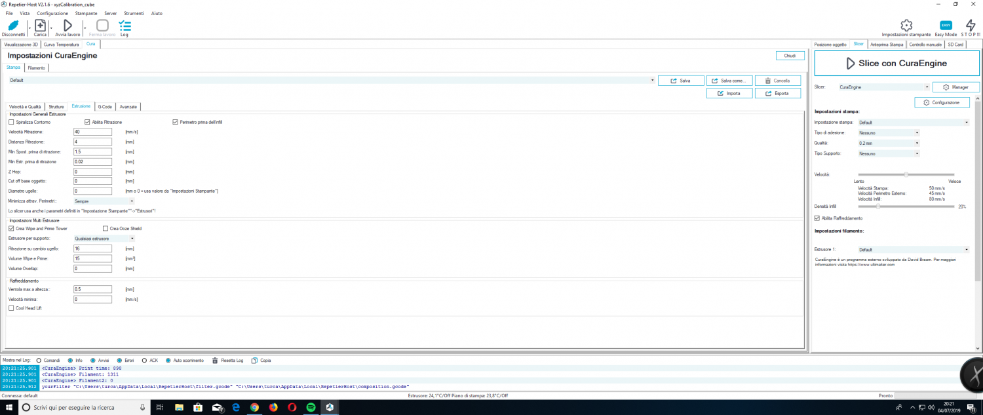Enable the Cool Head Lift option

click(11, 307)
